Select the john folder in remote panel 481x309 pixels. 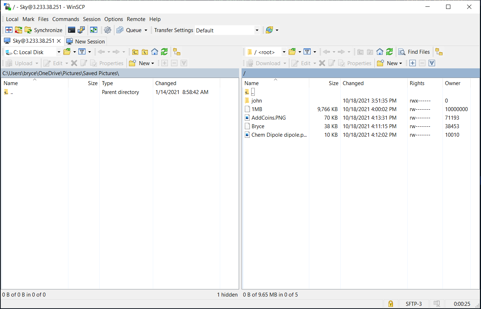tap(257, 101)
